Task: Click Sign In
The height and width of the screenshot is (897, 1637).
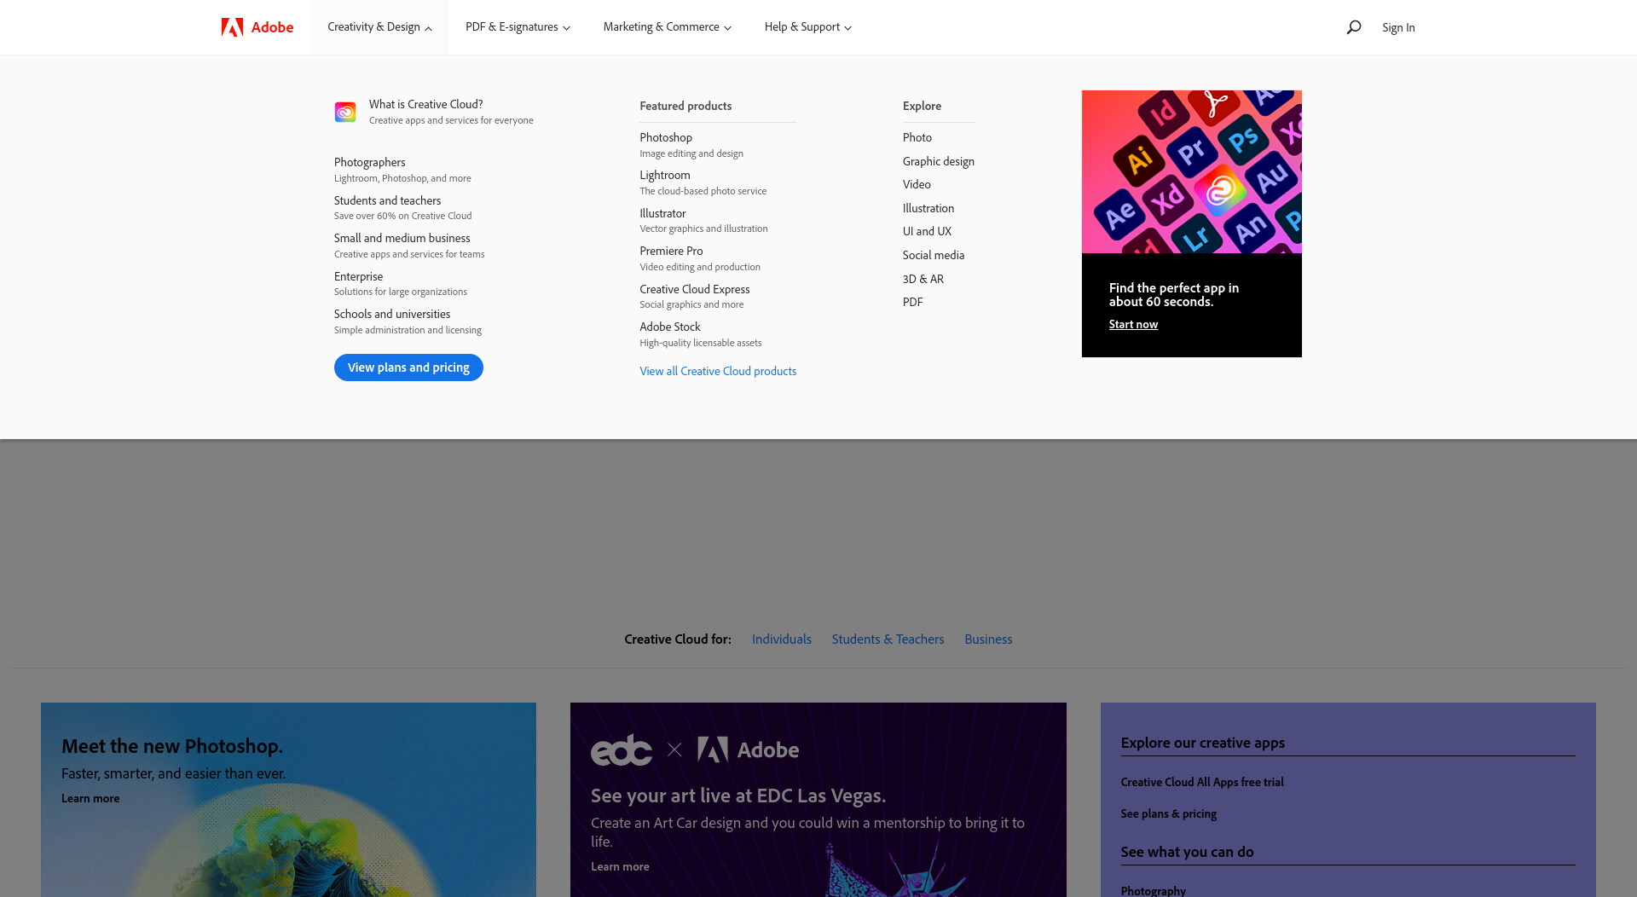Action: [1398, 27]
